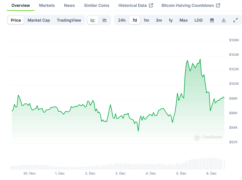Switch chart to Market Cap mode
Viewport: 242px width, 180px height.
point(39,20)
